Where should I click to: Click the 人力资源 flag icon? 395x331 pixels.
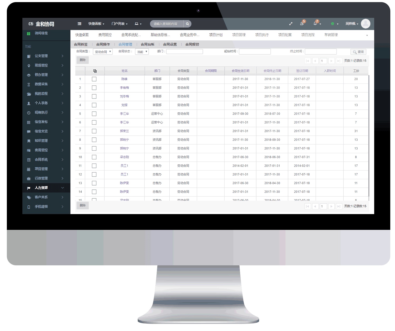[29, 188]
